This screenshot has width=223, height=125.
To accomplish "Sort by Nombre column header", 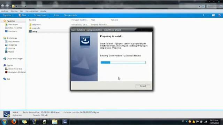I will pos(32,20).
